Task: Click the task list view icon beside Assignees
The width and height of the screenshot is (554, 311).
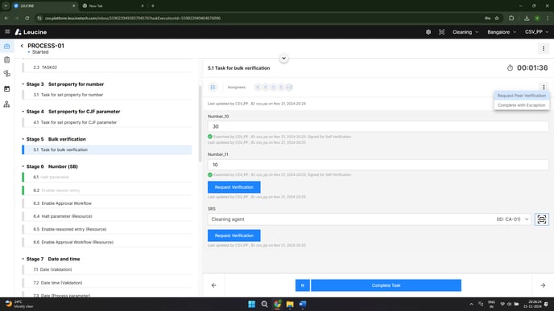Action: [x=213, y=87]
